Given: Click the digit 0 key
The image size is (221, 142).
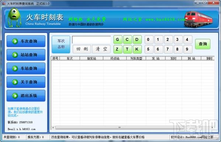Looking at the screenshot, I should [x=149, y=39].
